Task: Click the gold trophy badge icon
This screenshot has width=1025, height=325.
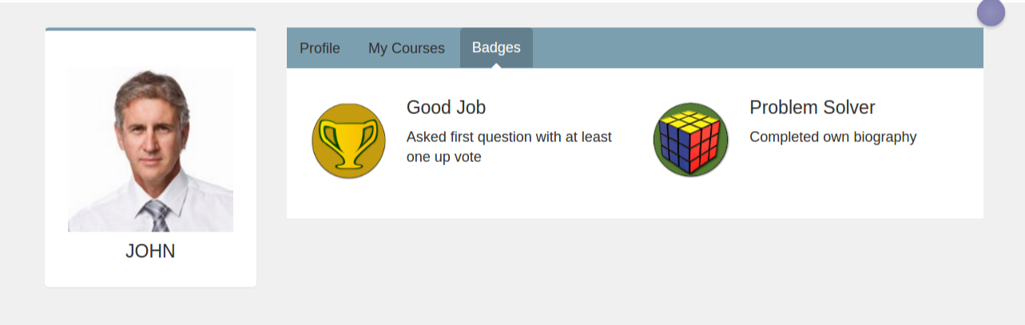Action: pyautogui.click(x=348, y=141)
